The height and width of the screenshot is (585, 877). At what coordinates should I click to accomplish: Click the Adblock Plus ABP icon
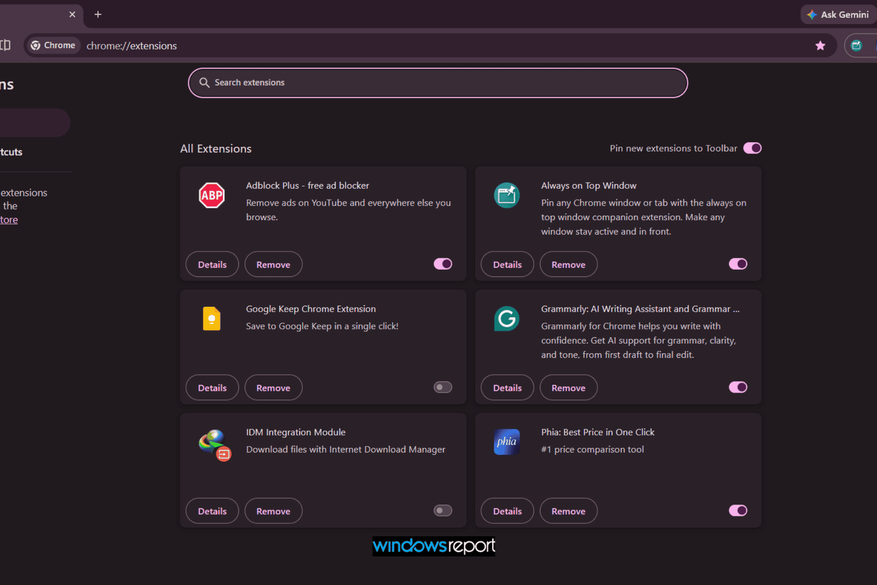tap(212, 195)
